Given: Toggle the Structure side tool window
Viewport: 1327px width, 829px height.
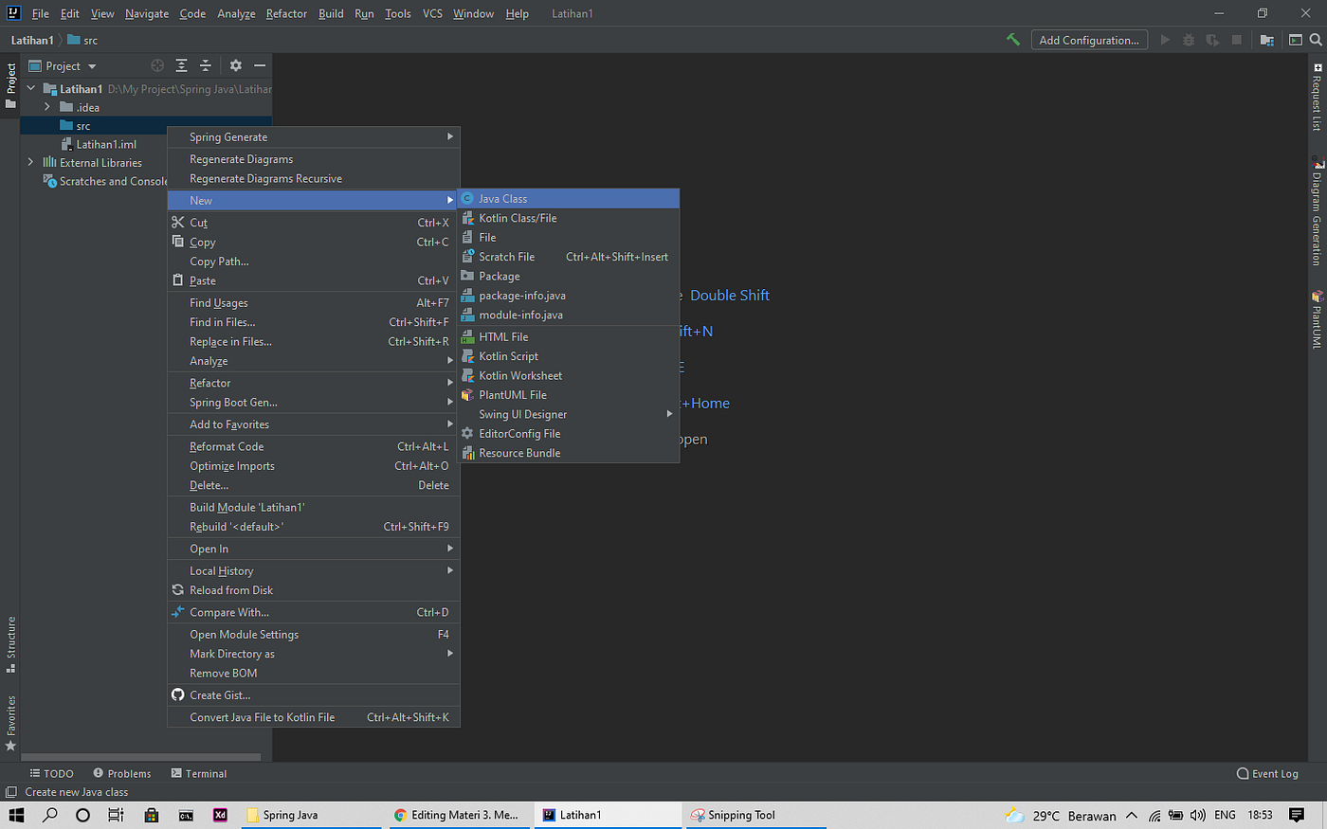Looking at the screenshot, I should coord(11,644).
